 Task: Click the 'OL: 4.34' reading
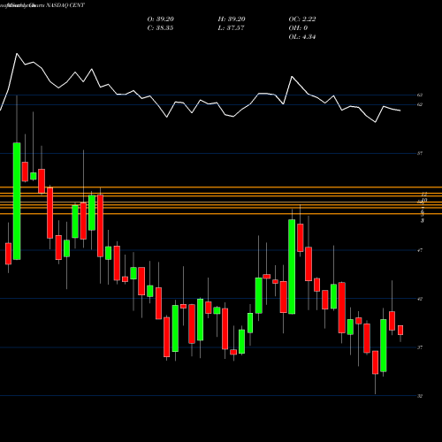302,37
